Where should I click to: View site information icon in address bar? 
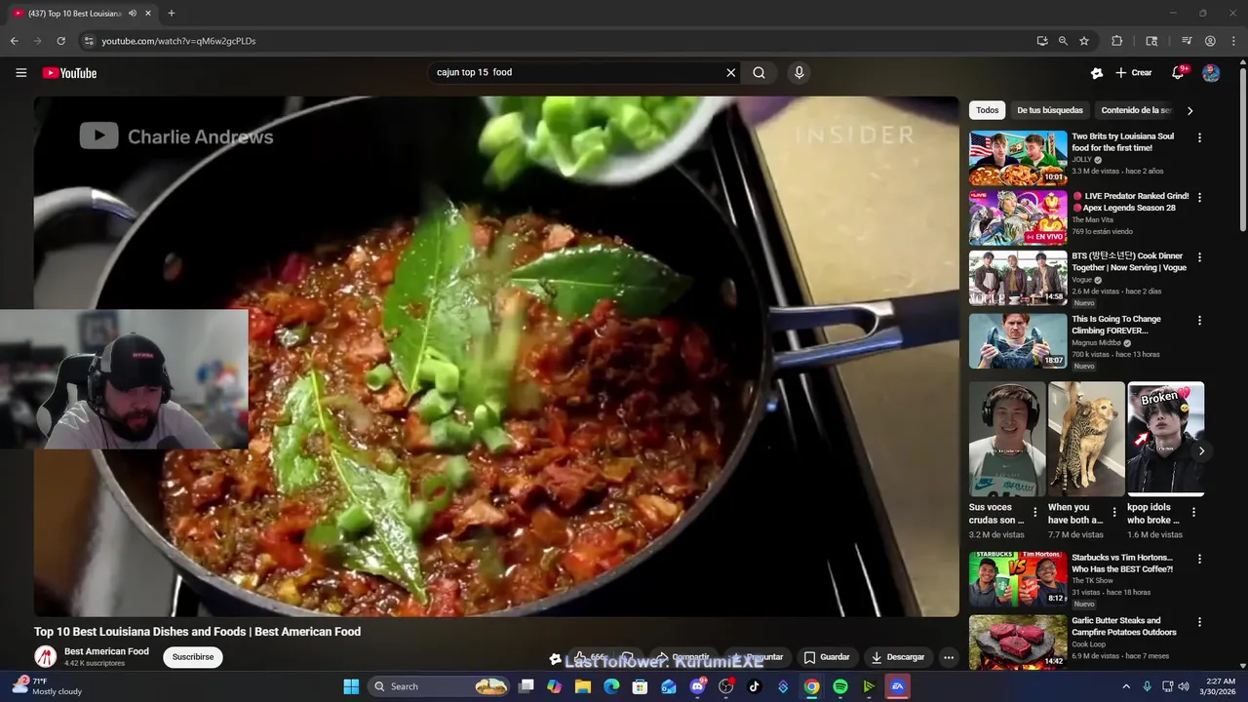(x=89, y=41)
